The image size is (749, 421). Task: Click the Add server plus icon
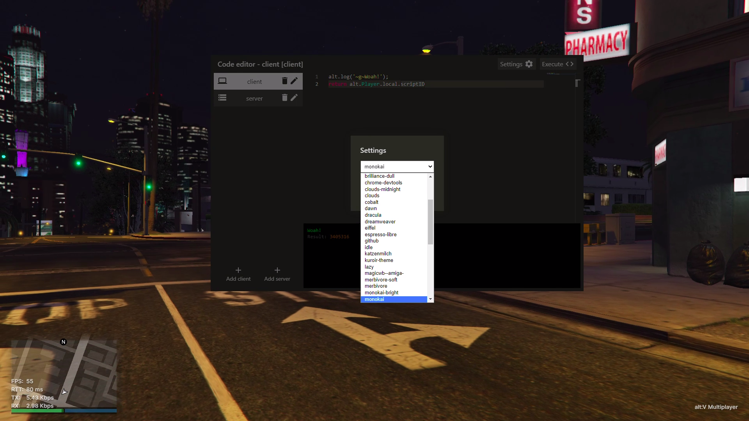277,270
